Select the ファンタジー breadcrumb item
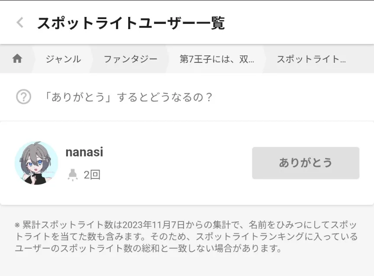This screenshot has height=276, width=374. 130,59
